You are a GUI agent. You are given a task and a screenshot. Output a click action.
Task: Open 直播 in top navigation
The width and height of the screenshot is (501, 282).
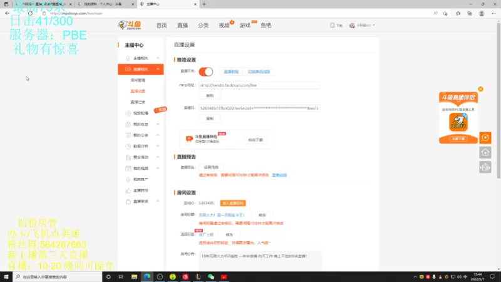(x=182, y=25)
